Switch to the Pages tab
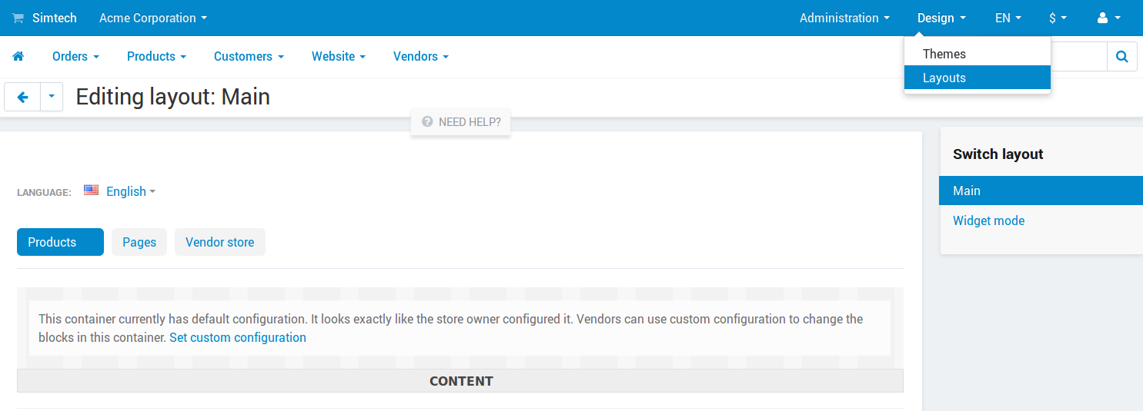 139,242
